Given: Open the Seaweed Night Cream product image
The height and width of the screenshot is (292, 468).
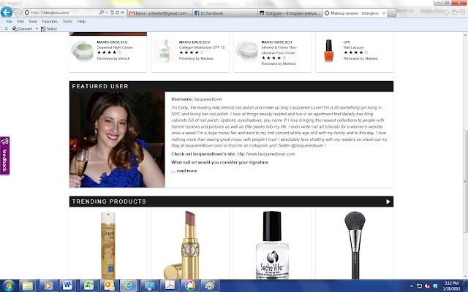Looking at the screenshot, I should pyautogui.click(x=83, y=51).
